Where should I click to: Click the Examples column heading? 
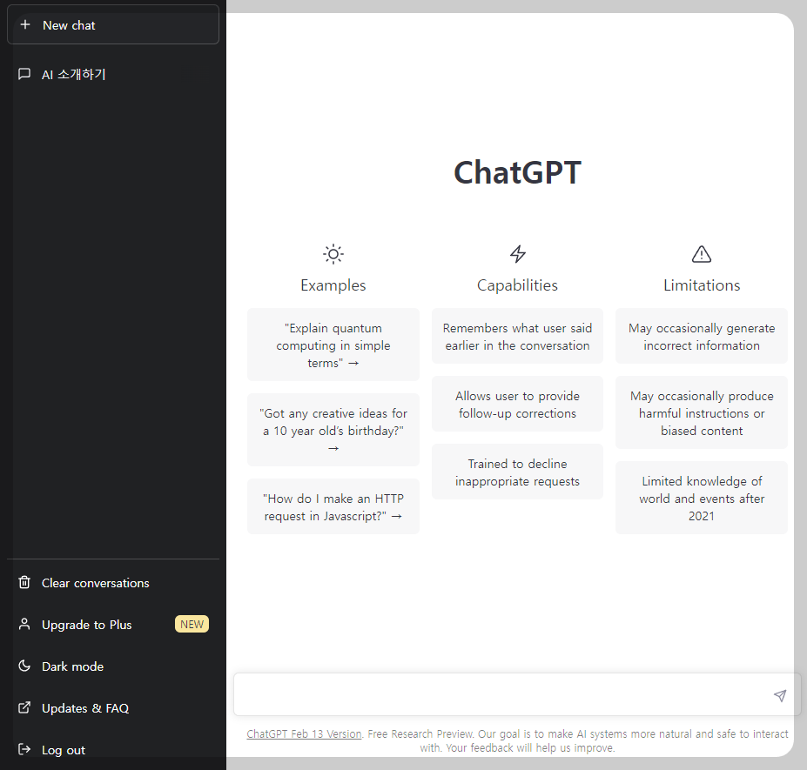pos(333,285)
